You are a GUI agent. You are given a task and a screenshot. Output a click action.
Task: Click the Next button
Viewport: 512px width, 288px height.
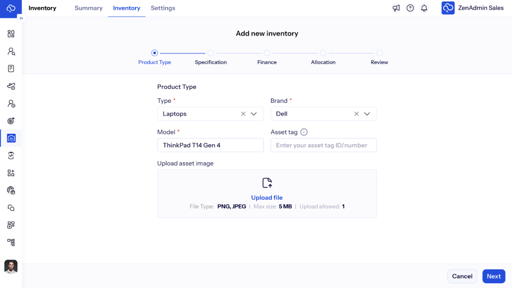pos(493,276)
